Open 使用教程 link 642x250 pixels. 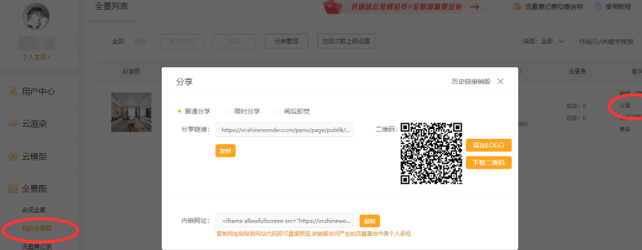click(617, 7)
